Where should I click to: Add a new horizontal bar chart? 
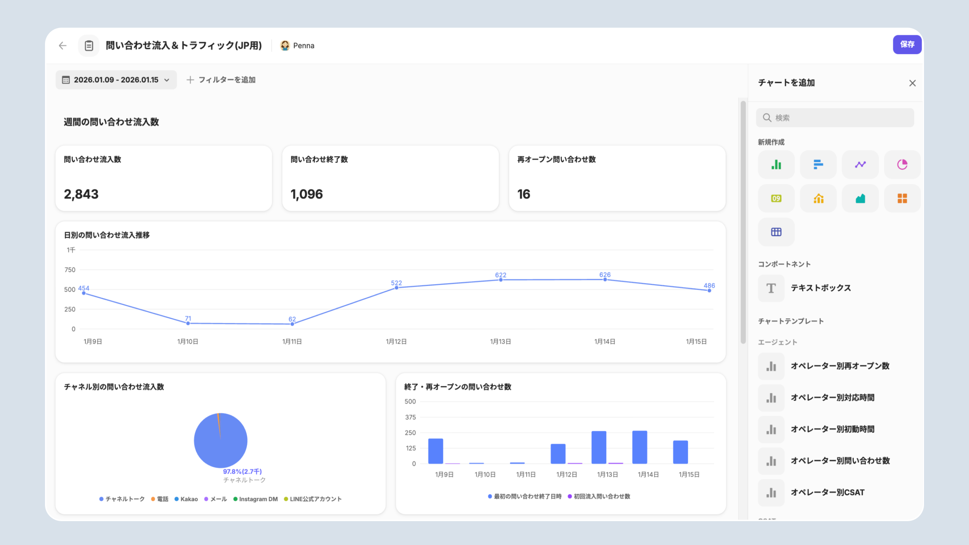[x=818, y=164]
